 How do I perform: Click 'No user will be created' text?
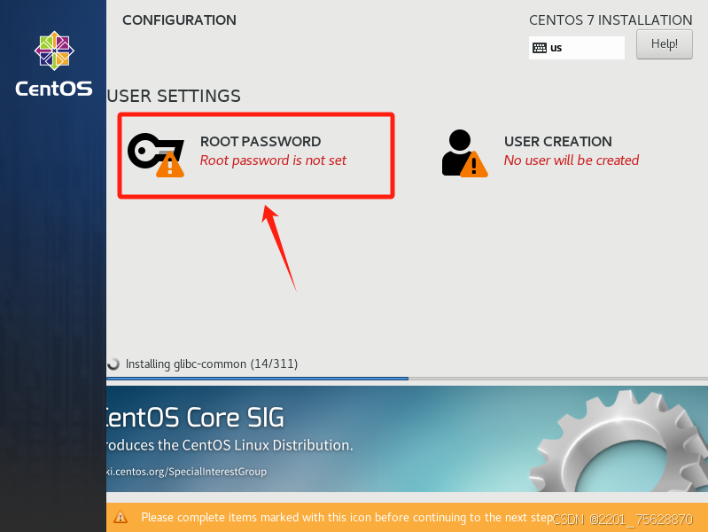pyautogui.click(x=572, y=160)
